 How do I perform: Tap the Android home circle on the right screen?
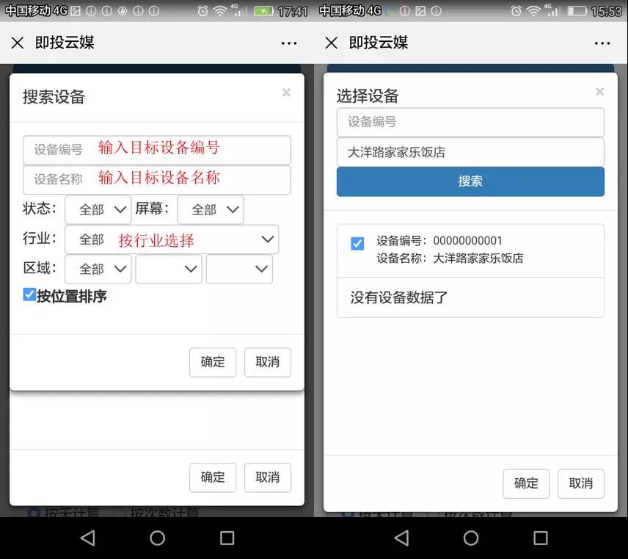point(471,538)
